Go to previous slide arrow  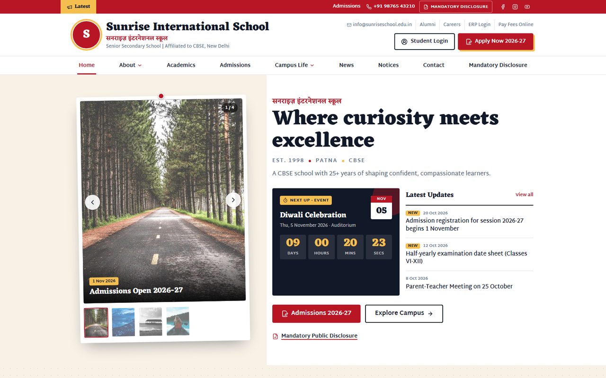[92, 202]
